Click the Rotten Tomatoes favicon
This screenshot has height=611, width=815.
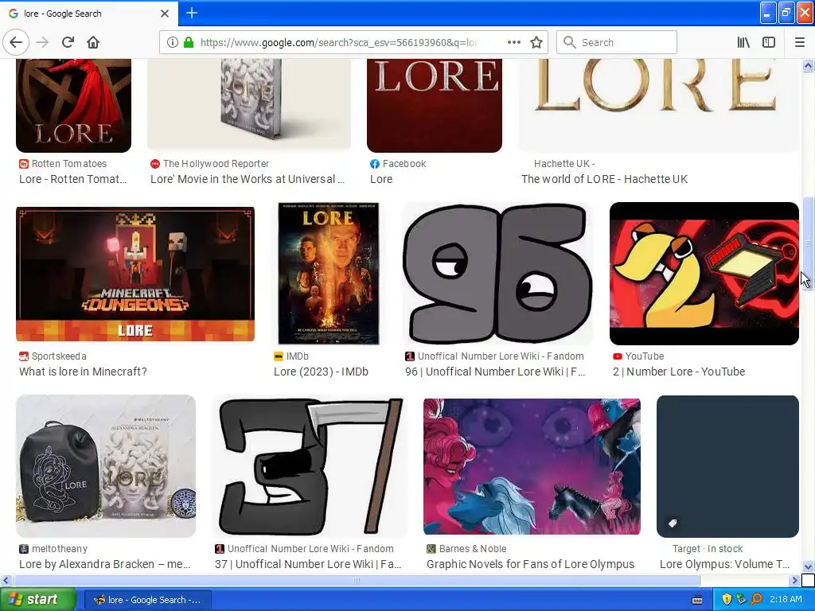23,164
